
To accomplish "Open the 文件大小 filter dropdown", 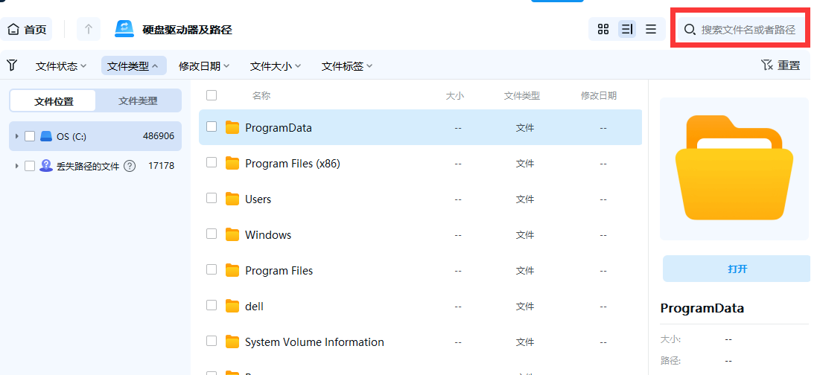I will click(276, 65).
